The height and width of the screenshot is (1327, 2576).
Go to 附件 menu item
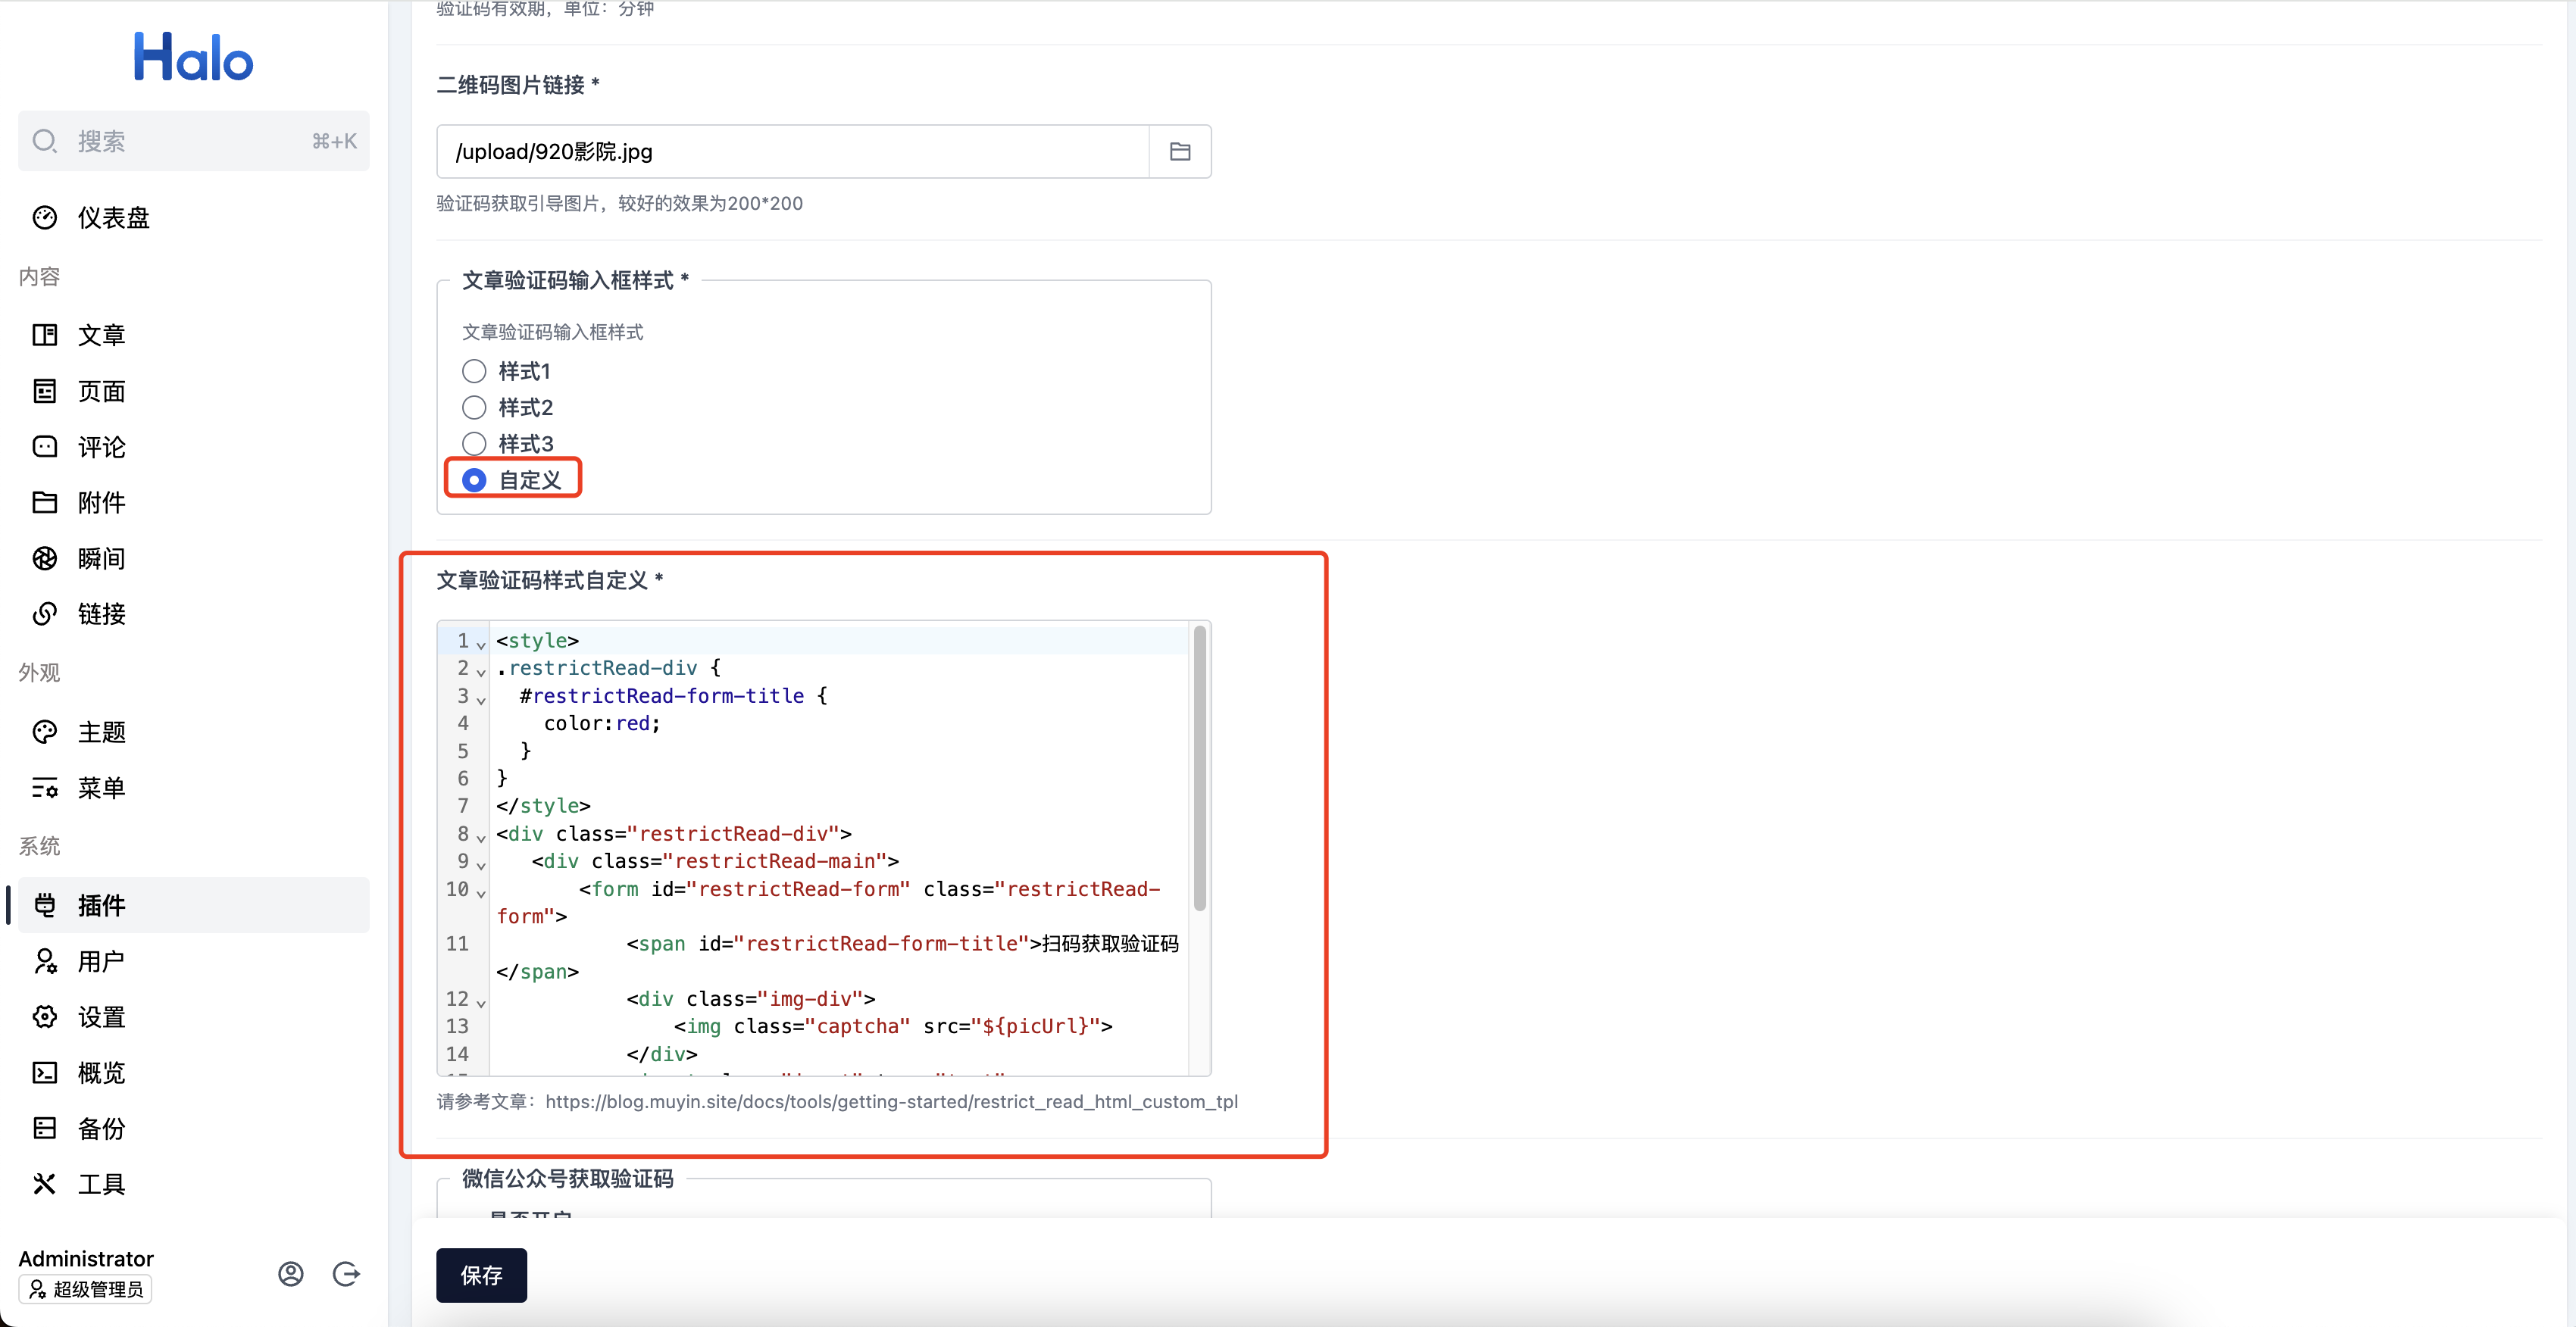(193, 502)
